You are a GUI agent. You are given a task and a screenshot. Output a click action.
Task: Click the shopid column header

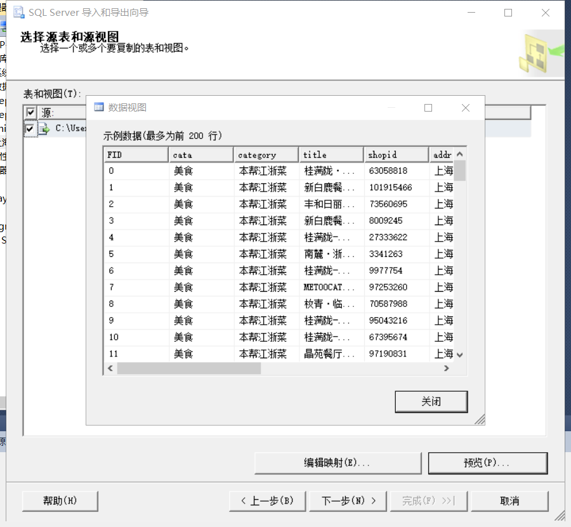coord(396,155)
